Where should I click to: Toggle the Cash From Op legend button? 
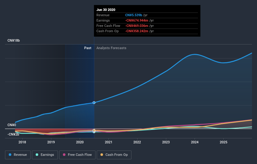tap(114, 155)
